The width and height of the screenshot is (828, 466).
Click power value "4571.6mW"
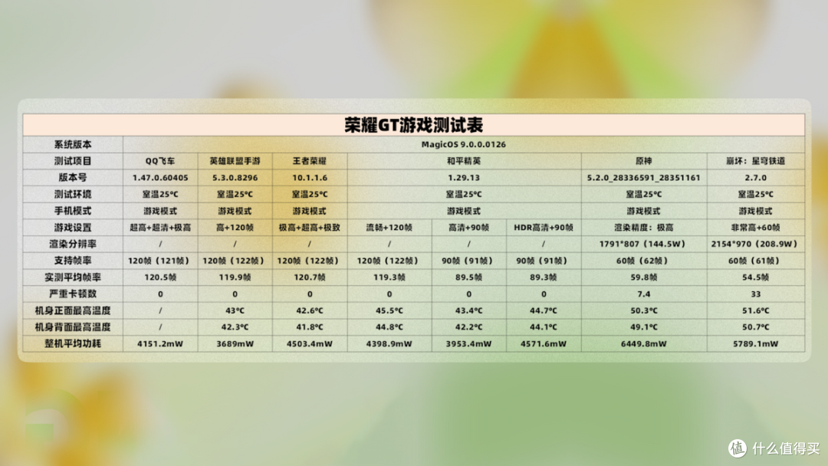coord(544,343)
